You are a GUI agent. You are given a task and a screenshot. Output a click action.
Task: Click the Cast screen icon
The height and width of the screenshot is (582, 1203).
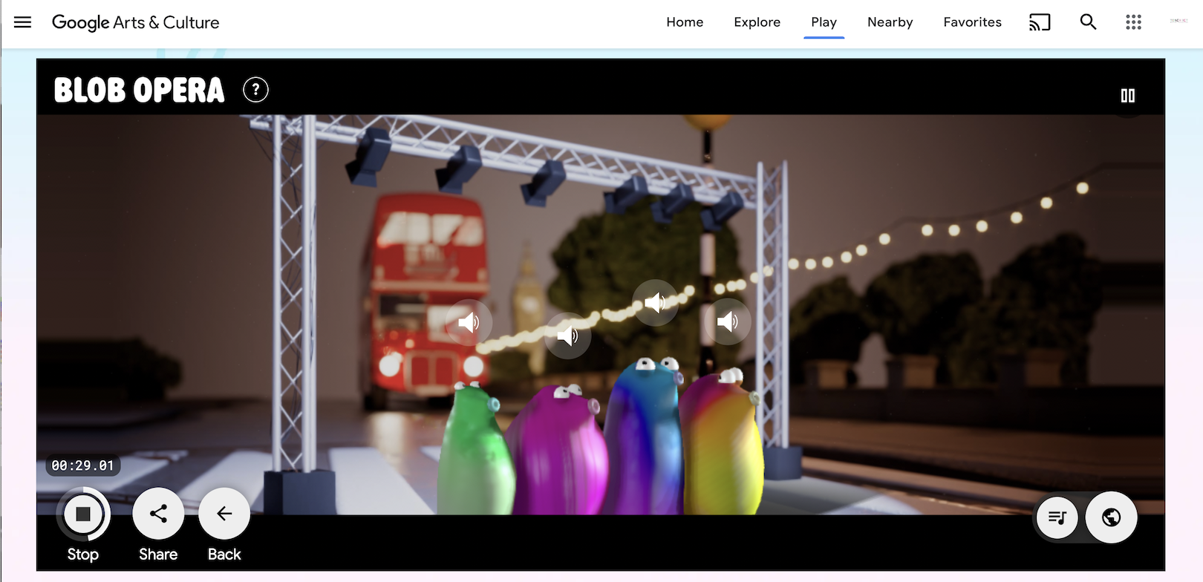tap(1040, 22)
